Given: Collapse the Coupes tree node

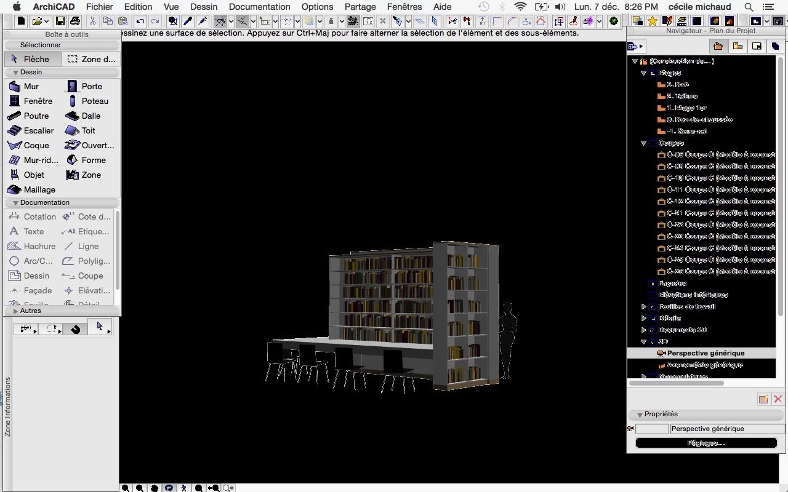Looking at the screenshot, I should click(x=644, y=143).
